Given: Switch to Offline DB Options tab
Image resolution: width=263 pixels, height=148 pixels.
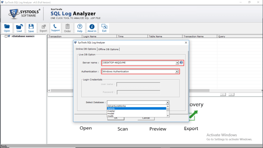Looking at the screenshot, I should pos(108,49).
